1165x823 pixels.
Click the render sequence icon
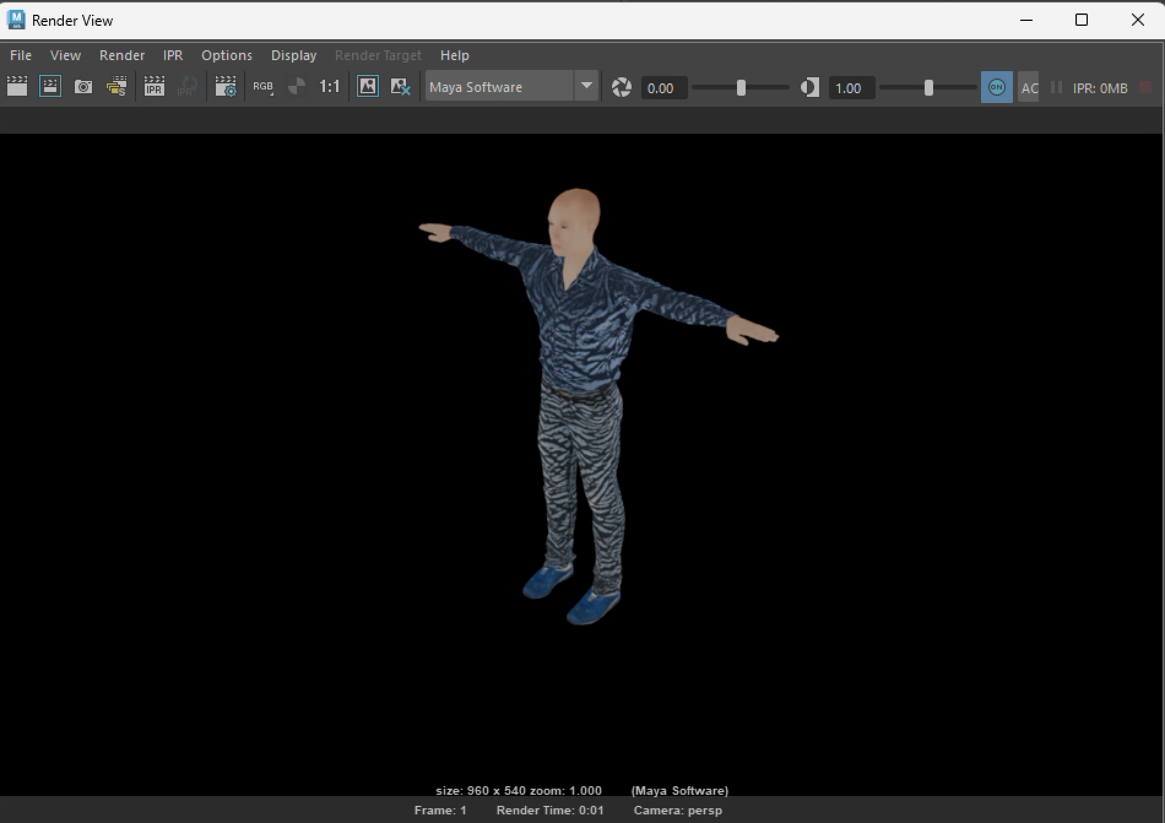coord(116,87)
